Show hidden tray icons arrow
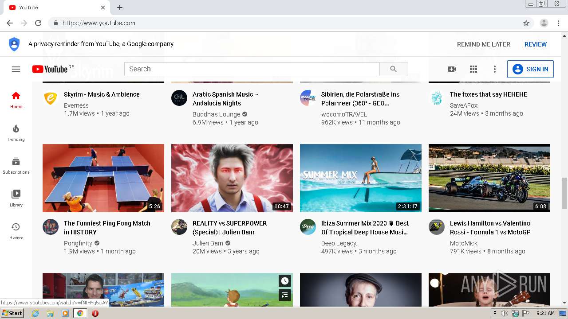568x319 pixels. [x=495, y=313]
